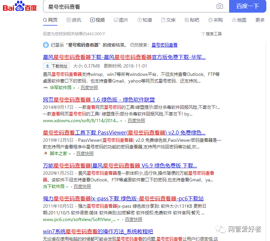Open the 华军软件园 source link
The width and height of the screenshot is (270, 241).
(61, 88)
